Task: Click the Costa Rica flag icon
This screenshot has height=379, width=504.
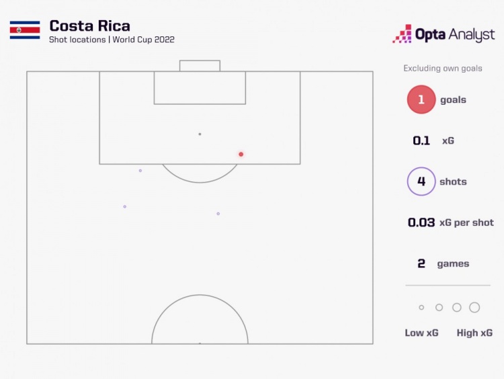Action: point(25,30)
